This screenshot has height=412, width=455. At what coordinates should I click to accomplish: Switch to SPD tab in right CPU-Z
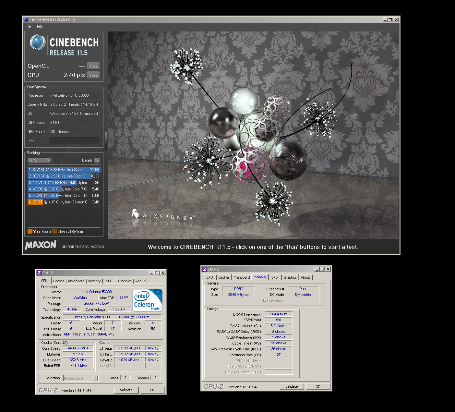coord(275,277)
